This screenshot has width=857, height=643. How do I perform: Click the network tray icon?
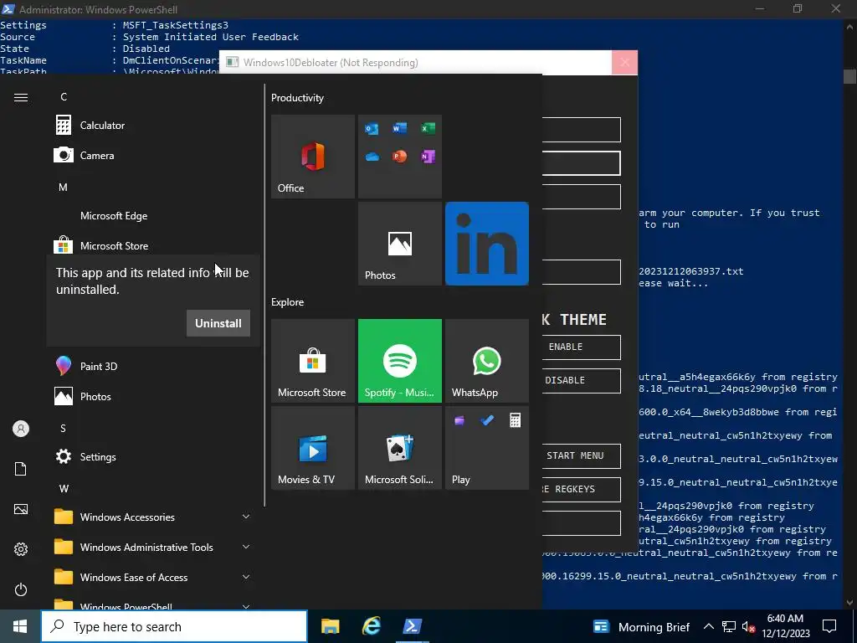(x=729, y=626)
